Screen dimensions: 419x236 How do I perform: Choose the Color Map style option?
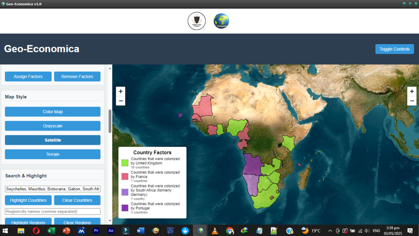pos(53,111)
